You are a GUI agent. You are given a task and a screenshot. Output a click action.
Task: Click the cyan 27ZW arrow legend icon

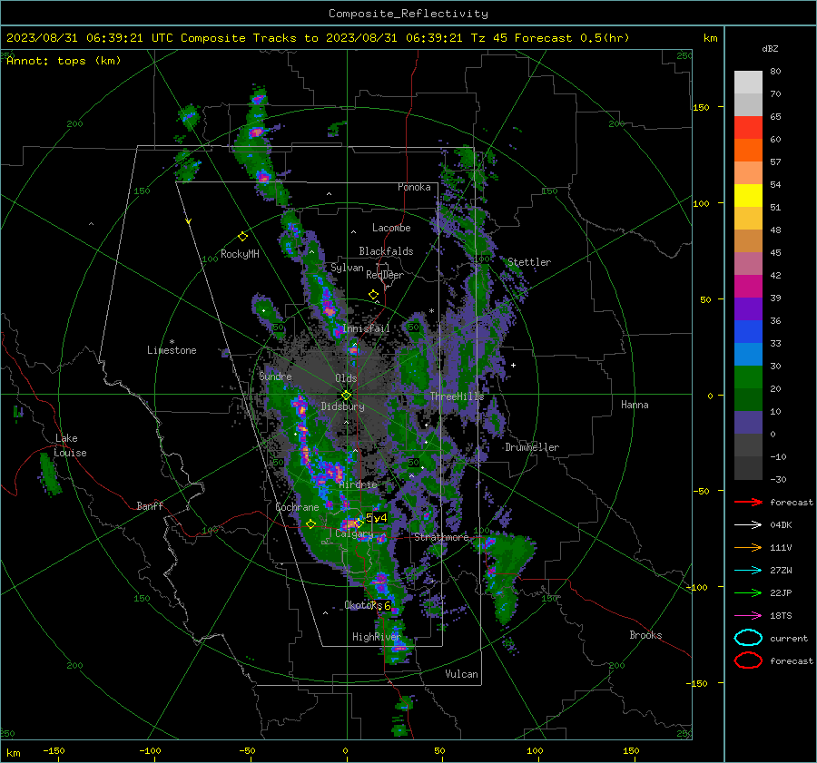(x=748, y=571)
